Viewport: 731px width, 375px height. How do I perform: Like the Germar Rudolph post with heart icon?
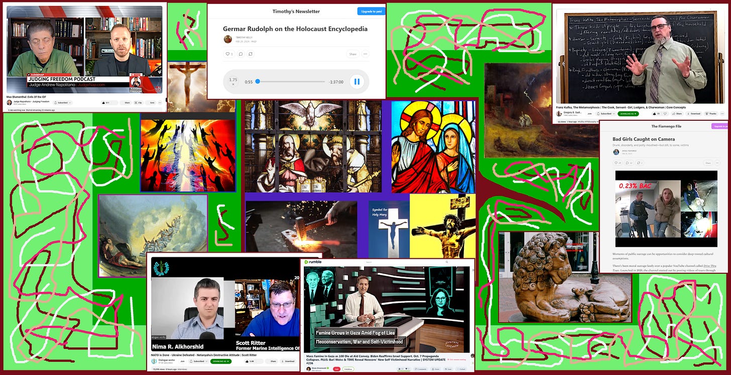click(x=229, y=54)
